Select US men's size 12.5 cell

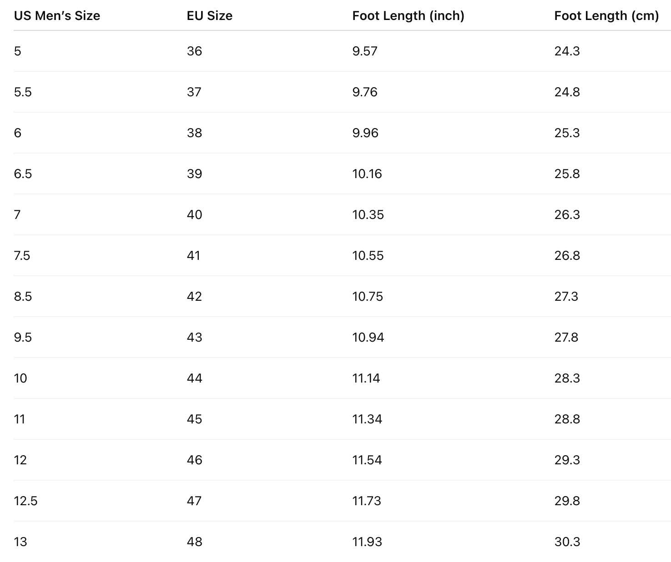tap(25, 501)
